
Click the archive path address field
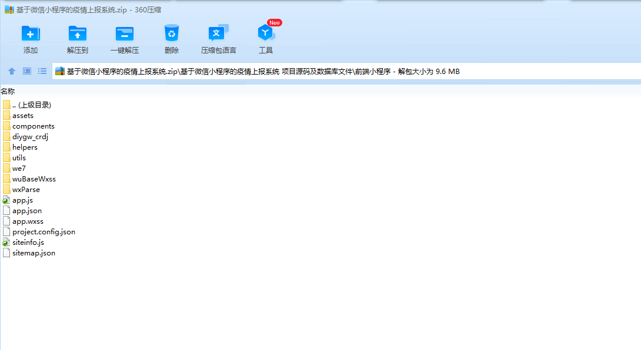tap(346, 71)
